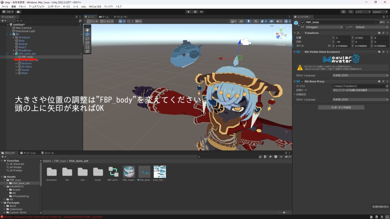Open local/global handle rotation dropdown
This screenshot has width=390, height=219.
pyautogui.click(x=107, y=21)
